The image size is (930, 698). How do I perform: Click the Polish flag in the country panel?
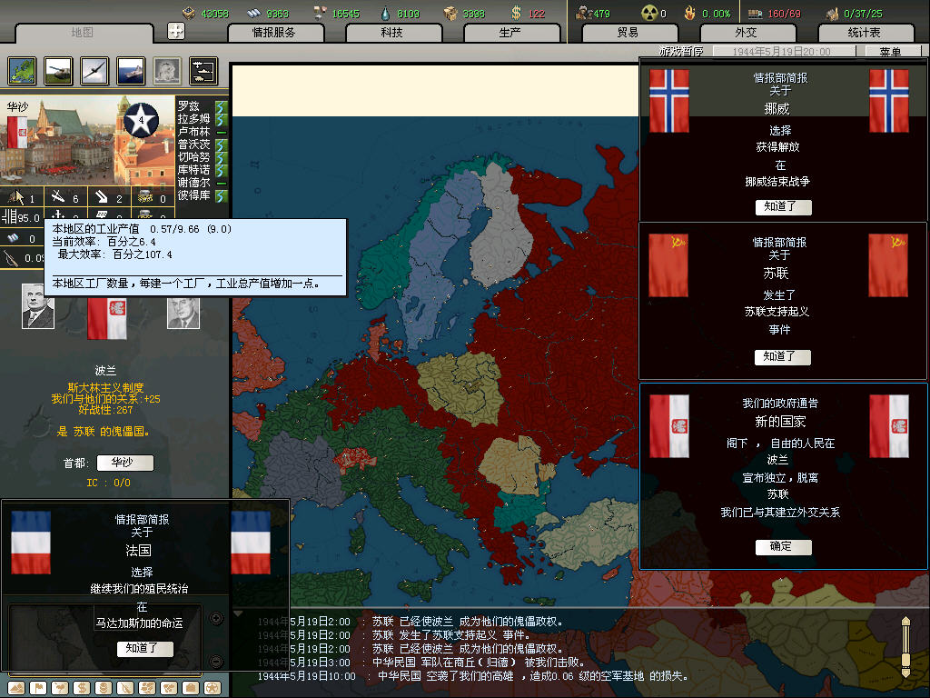[x=107, y=318]
